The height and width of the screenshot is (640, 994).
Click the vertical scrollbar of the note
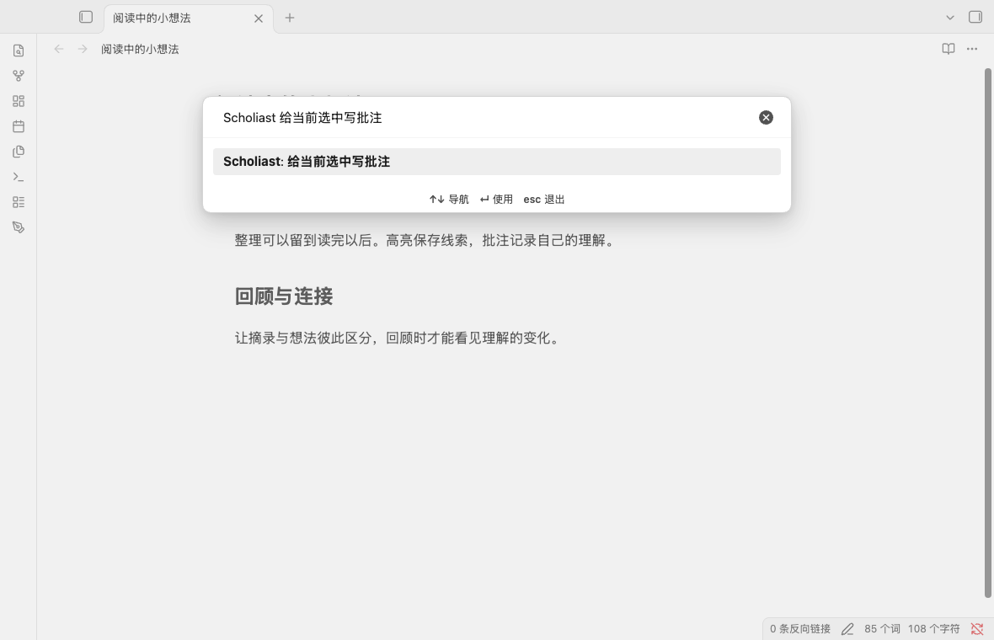987,333
